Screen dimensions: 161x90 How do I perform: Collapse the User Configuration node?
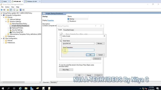pos(2,38)
